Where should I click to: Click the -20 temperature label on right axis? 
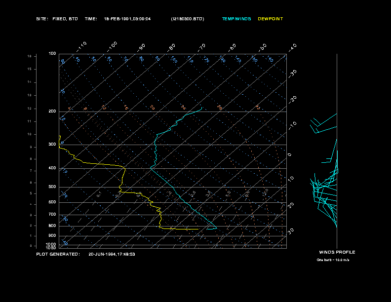(x=292, y=100)
